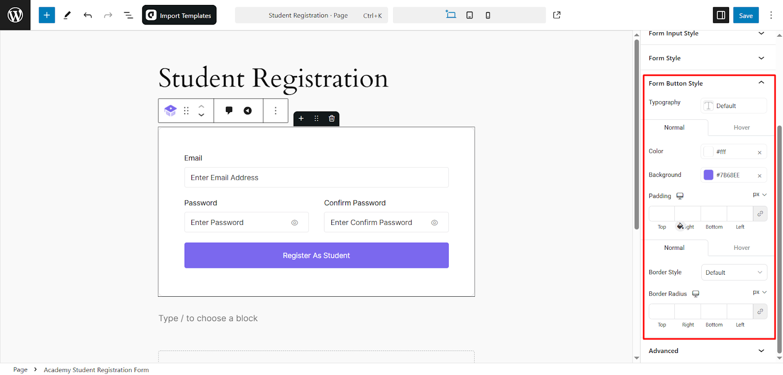Undo the last change

coord(88,15)
